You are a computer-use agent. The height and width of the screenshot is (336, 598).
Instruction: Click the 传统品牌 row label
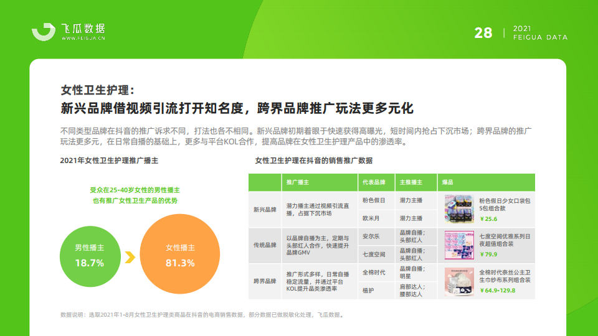(264, 245)
